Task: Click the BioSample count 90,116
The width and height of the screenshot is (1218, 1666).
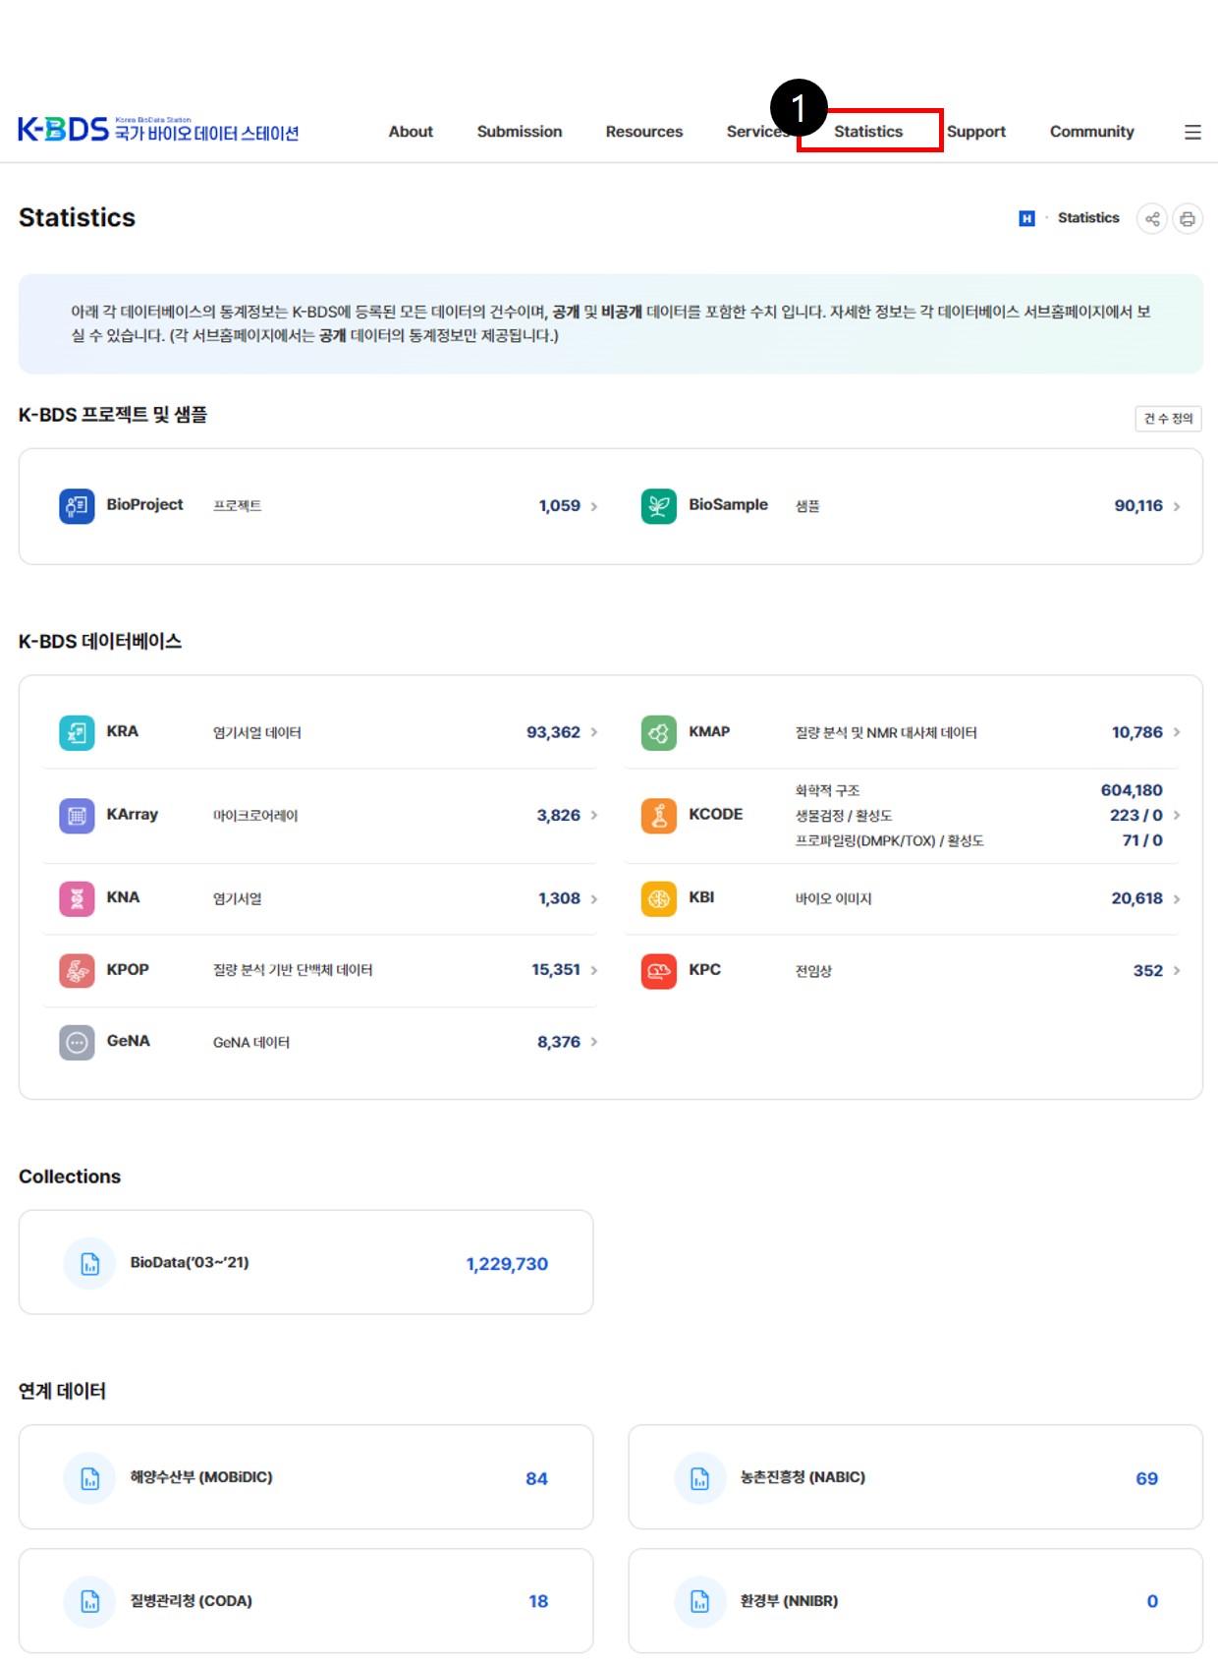Action: (x=1138, y=506)
